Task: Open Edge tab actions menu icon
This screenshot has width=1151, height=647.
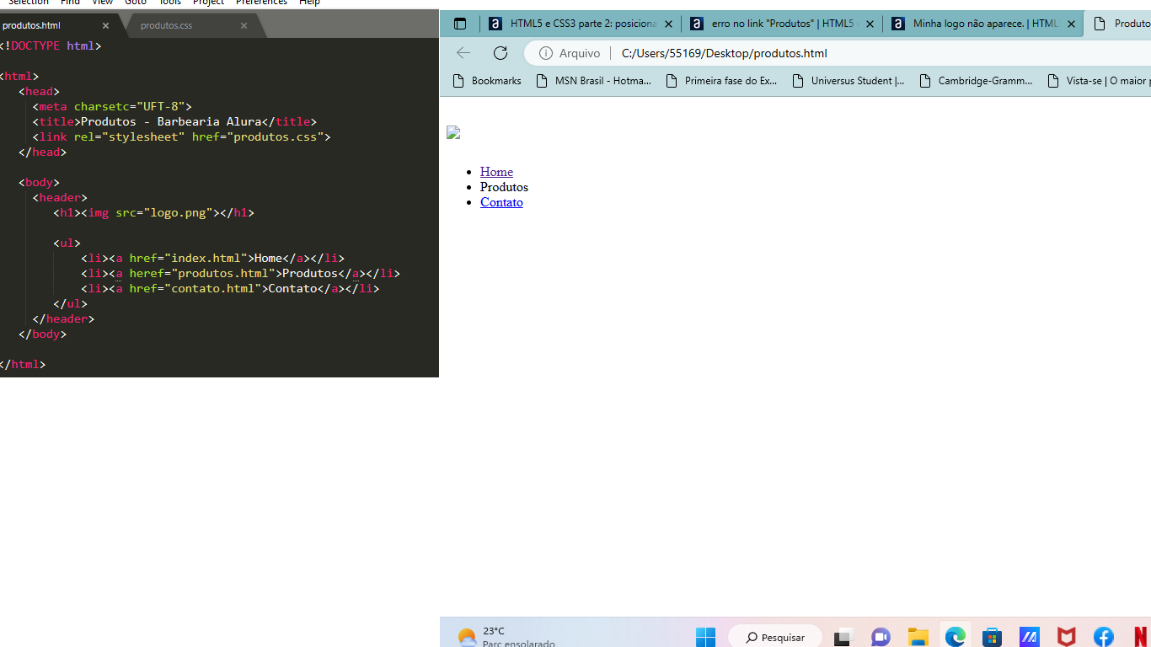Action: 460,24
